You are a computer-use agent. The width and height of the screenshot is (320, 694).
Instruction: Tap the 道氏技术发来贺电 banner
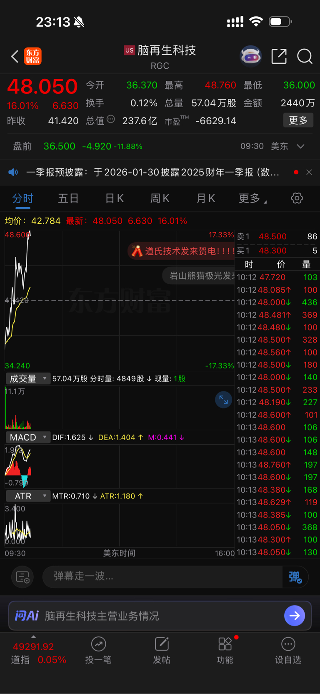coord(182,251)
